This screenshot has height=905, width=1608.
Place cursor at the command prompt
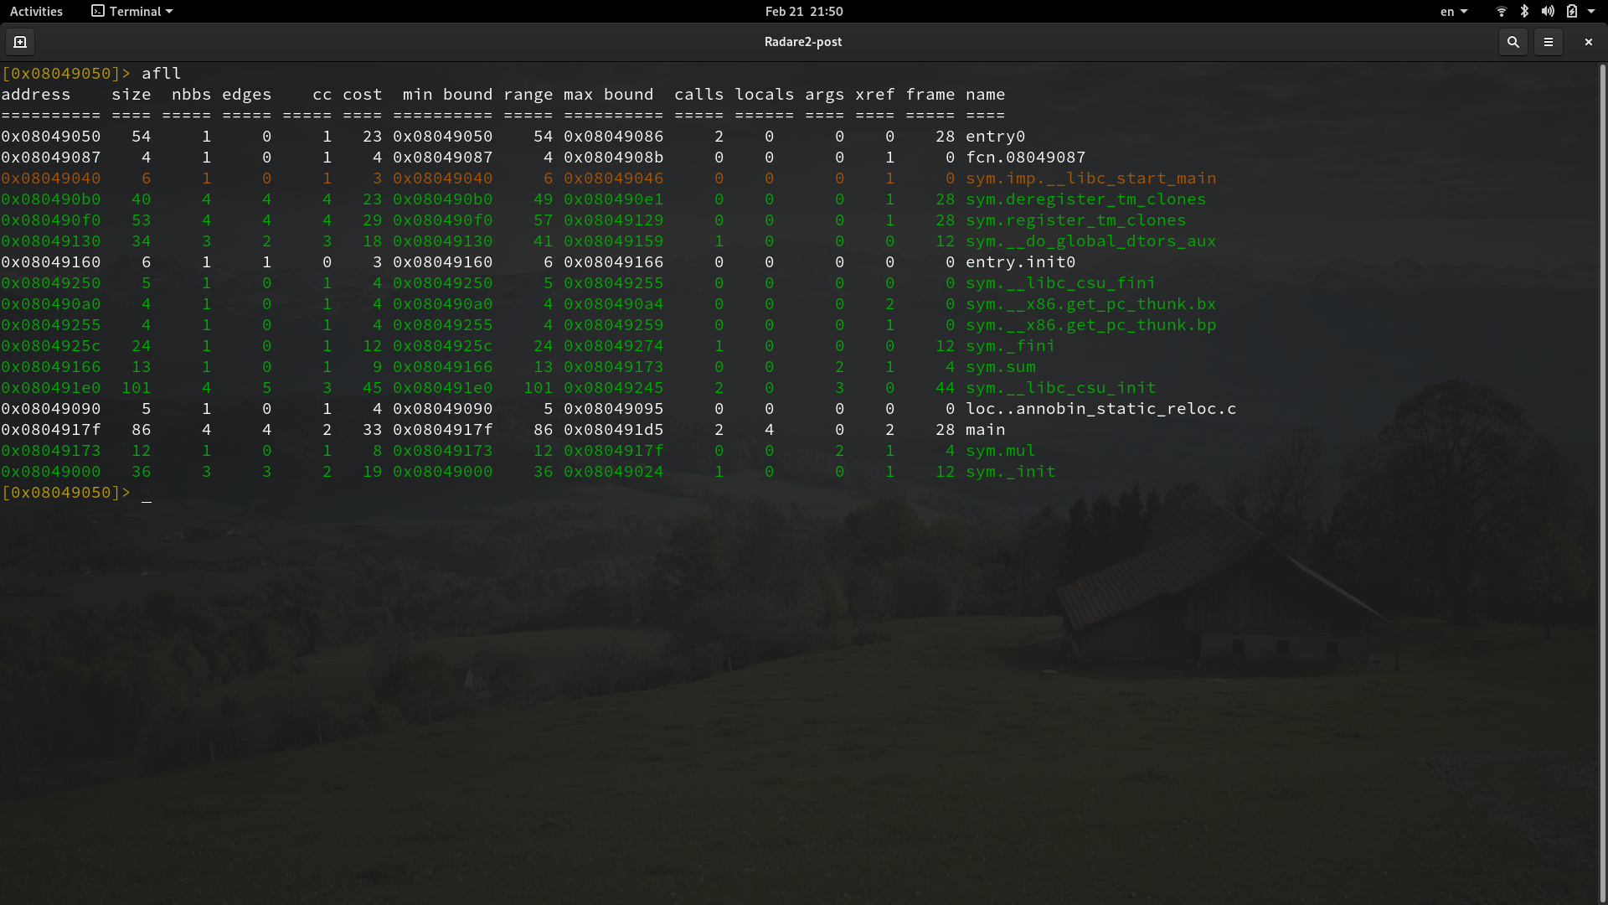[148, 493]
